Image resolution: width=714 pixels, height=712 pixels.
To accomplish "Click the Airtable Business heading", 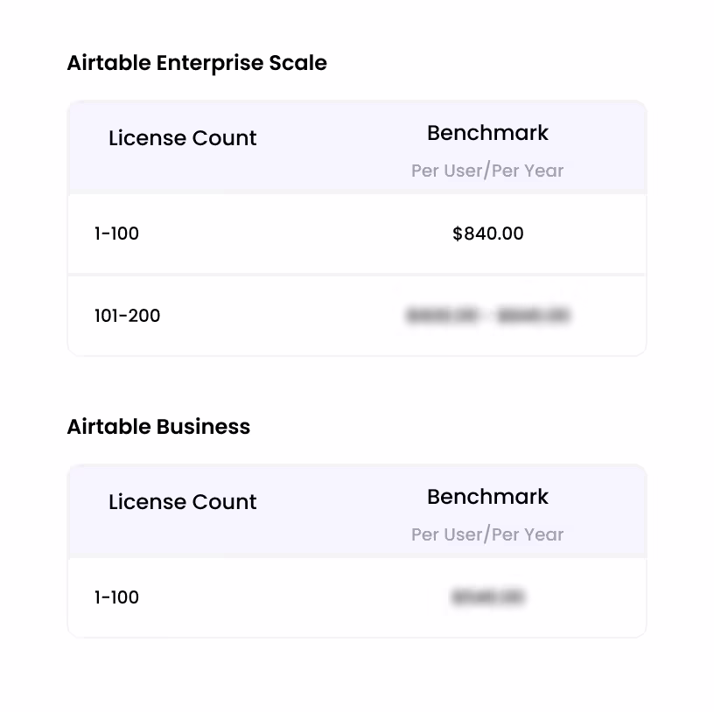I will pos(158,427).
